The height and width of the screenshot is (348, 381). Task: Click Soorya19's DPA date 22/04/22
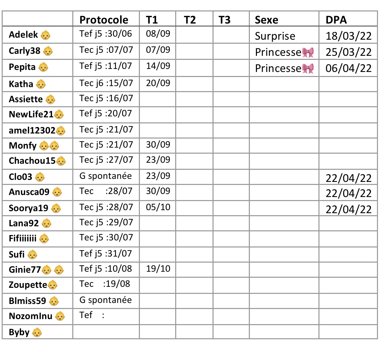tap(348, 209)
